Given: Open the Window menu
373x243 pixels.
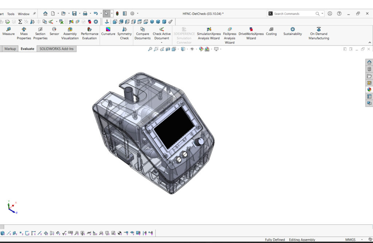Looking at the screenshot, I should tap(24, 14).
